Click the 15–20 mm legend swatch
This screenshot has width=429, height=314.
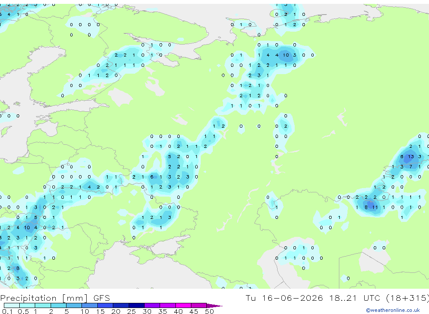point(106,305)
